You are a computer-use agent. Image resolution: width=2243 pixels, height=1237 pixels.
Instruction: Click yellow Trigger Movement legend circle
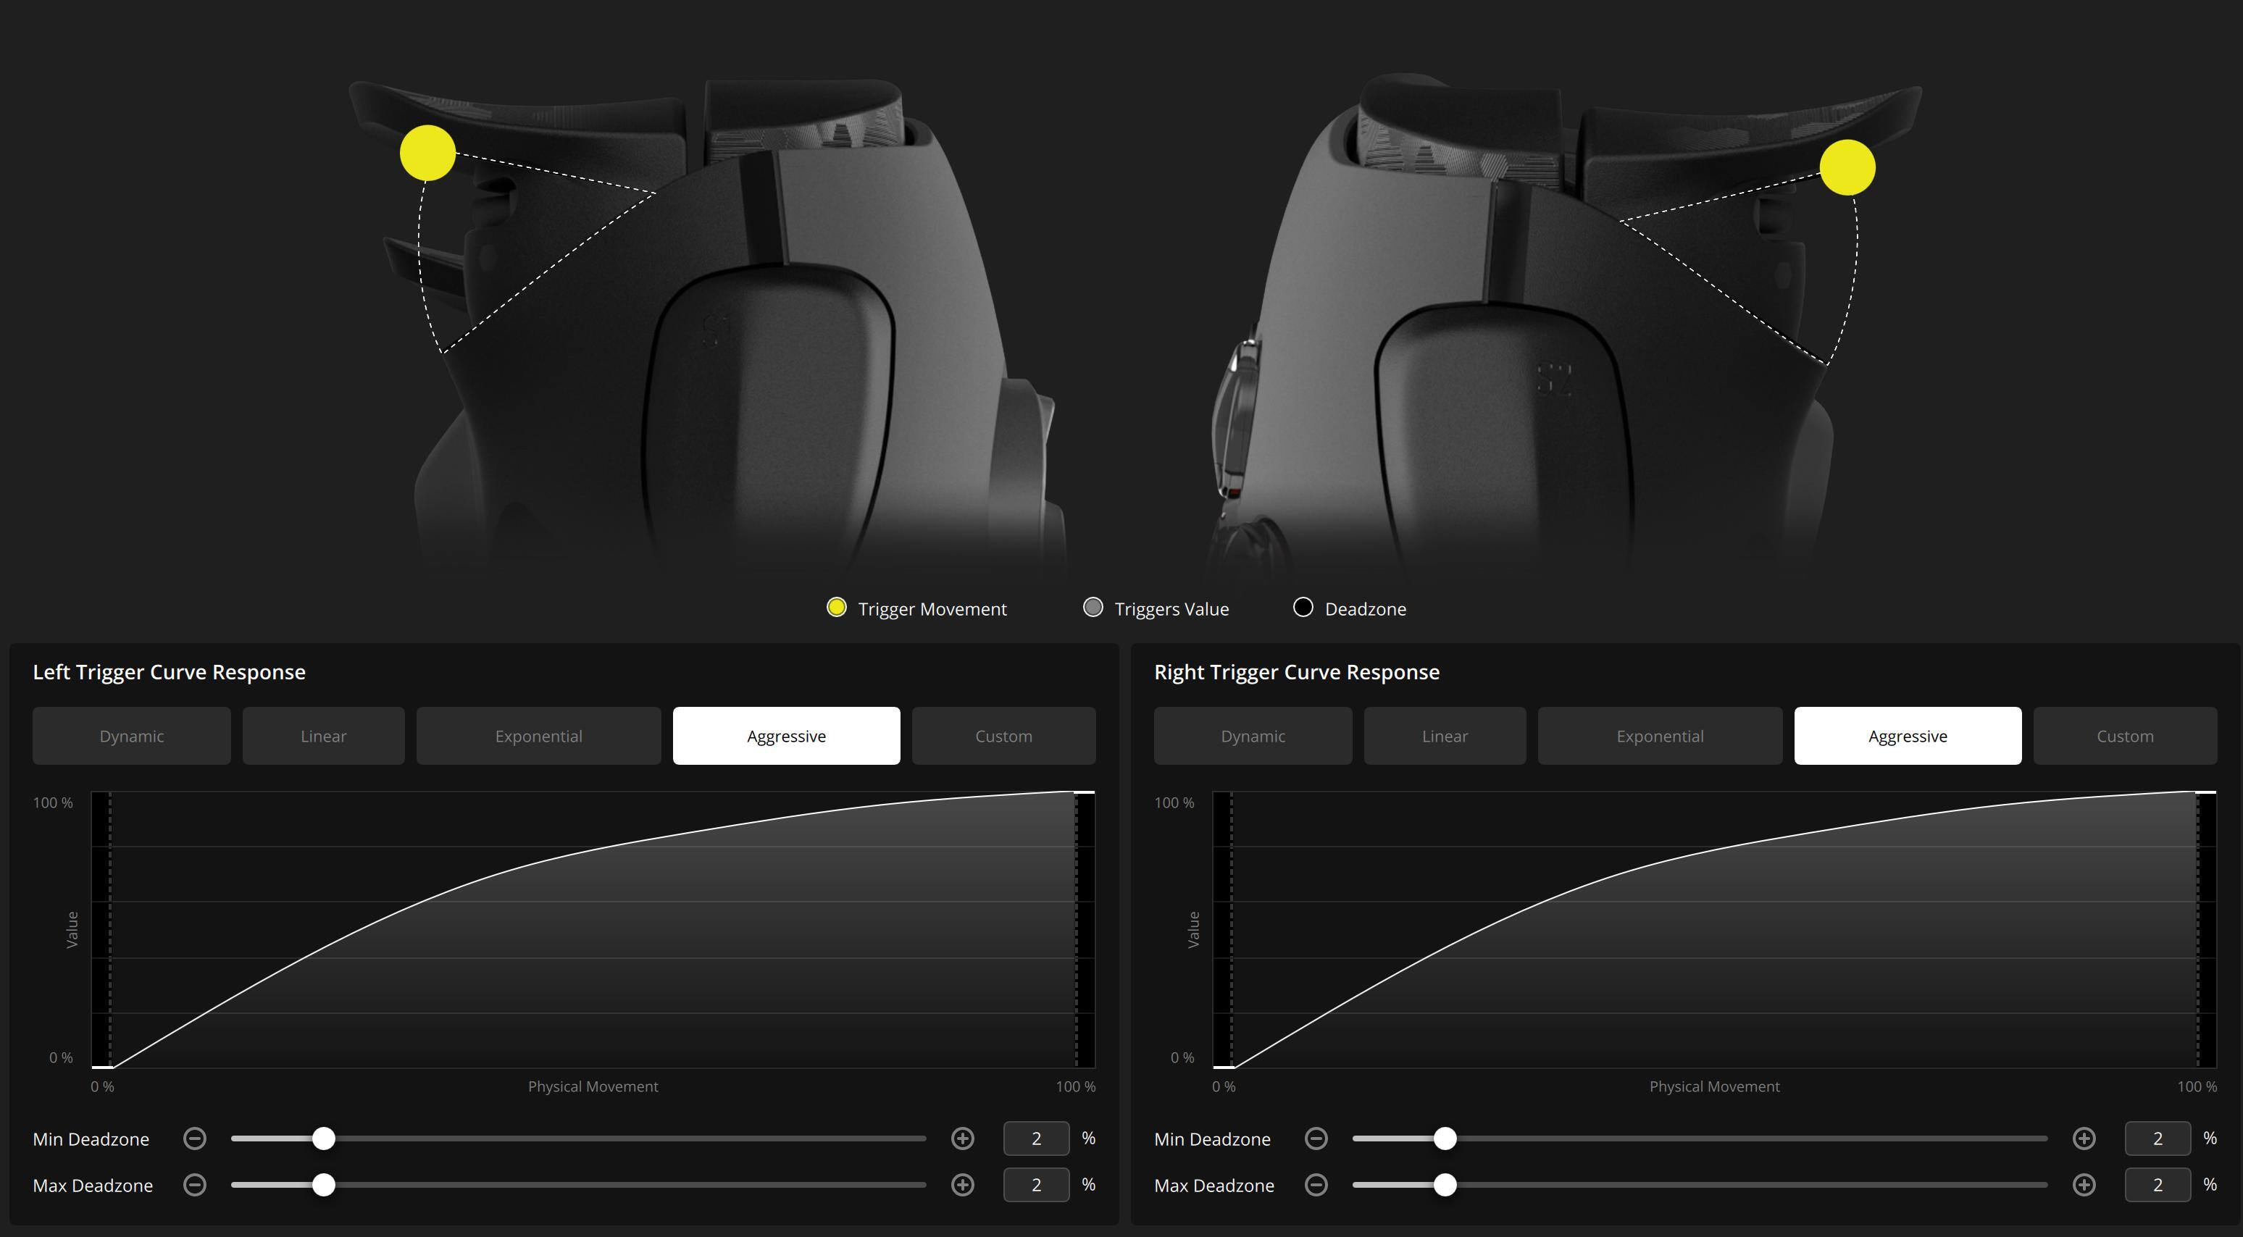pos(836,608)
